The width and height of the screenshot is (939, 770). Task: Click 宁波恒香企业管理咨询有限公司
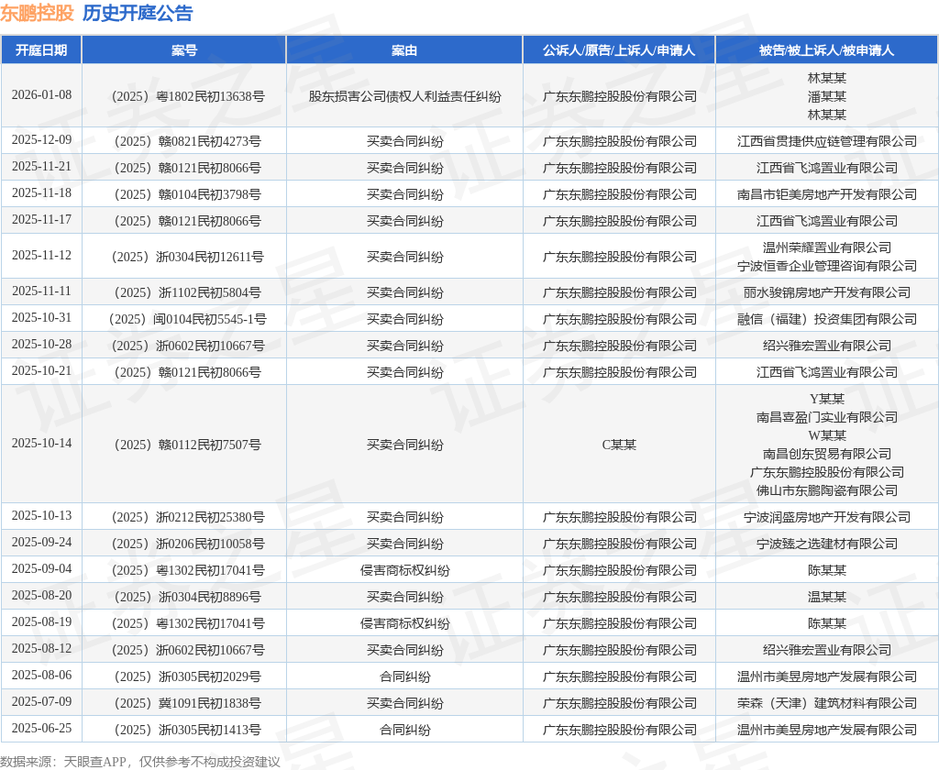click(x=827, y=266)
